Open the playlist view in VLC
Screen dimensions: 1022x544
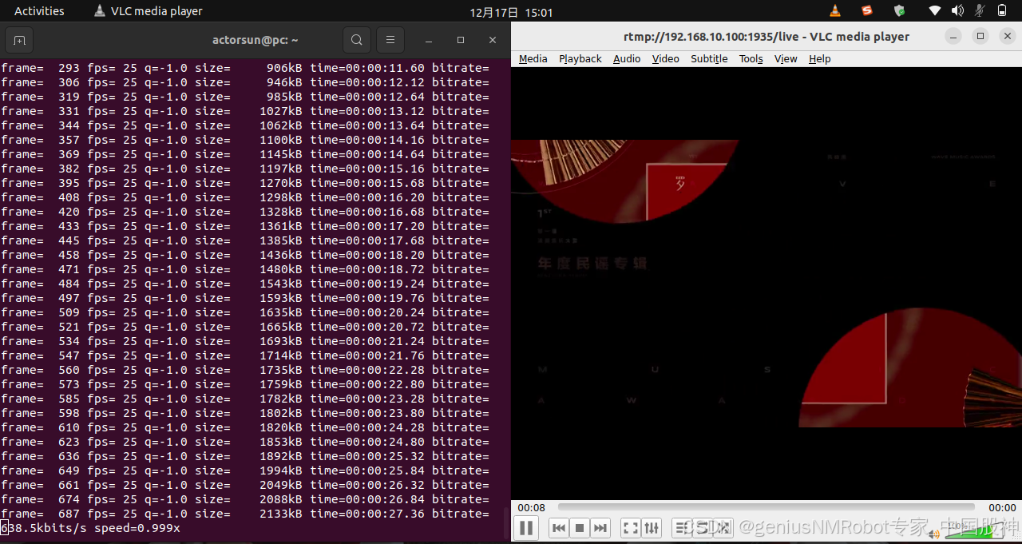680,527
